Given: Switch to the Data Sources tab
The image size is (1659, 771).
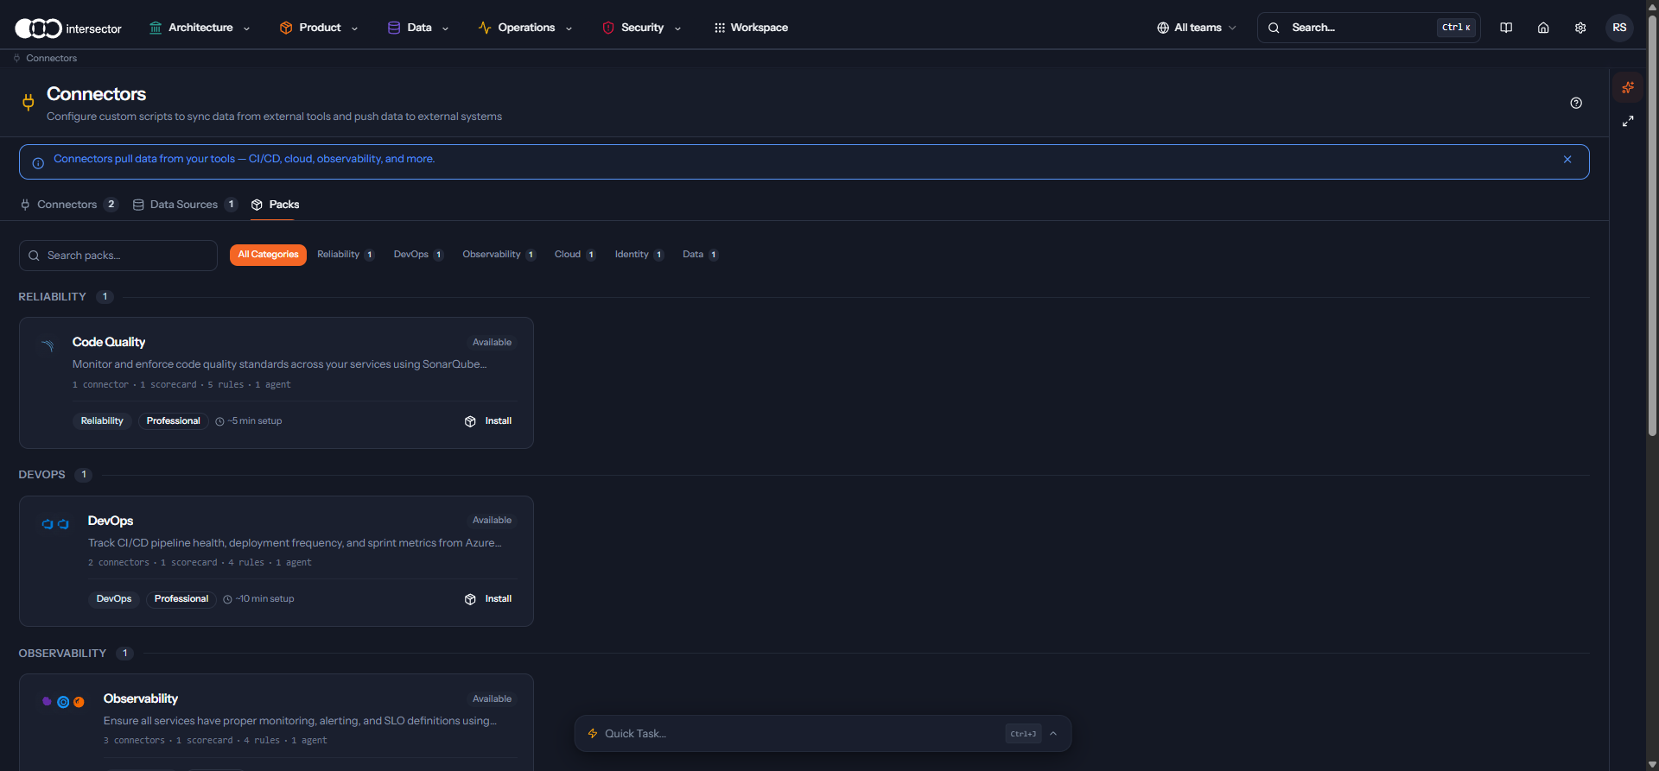Looking at the screenshot, I should click(185, 205).
